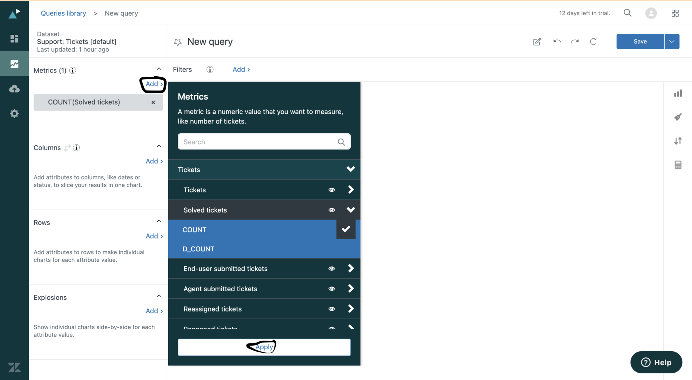692x380 pixels.
Task: Uncheck the COUNT aggregator checkmark
Action: 346,229
